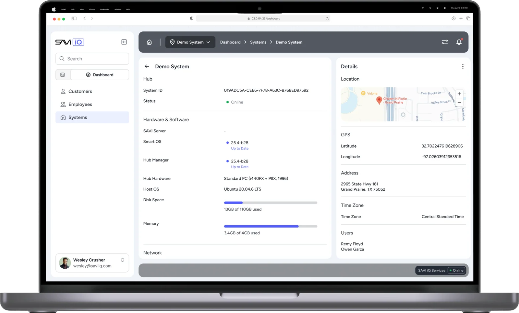Open a new Safari tab

(x=461, y=18)
